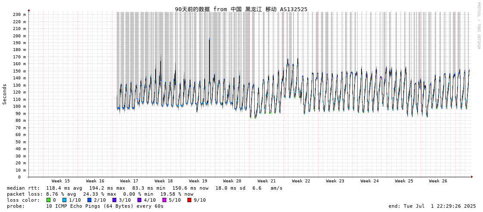Screen dimensions: 483x212
Task: Click the "18.0 ms sd" value
Action: [231, 188]
